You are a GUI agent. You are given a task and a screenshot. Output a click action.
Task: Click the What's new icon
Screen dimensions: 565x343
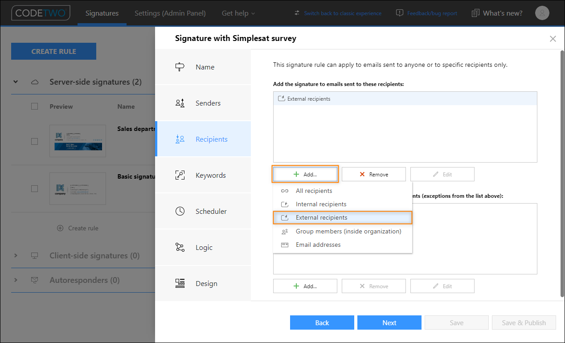point(476,13)
